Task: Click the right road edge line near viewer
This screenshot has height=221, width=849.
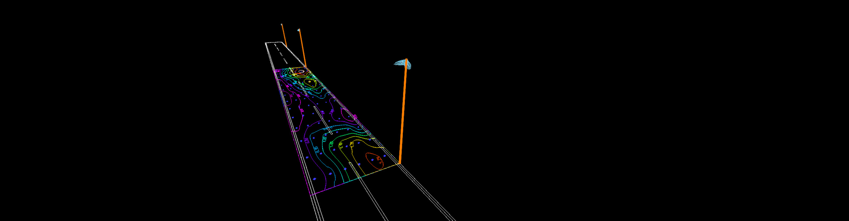Action: pyautogui.click(x=431, y=198)
